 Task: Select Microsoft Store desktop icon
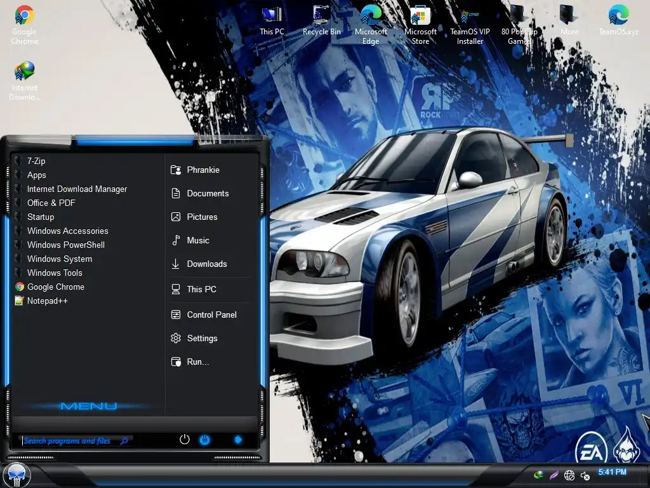point(420,25)
